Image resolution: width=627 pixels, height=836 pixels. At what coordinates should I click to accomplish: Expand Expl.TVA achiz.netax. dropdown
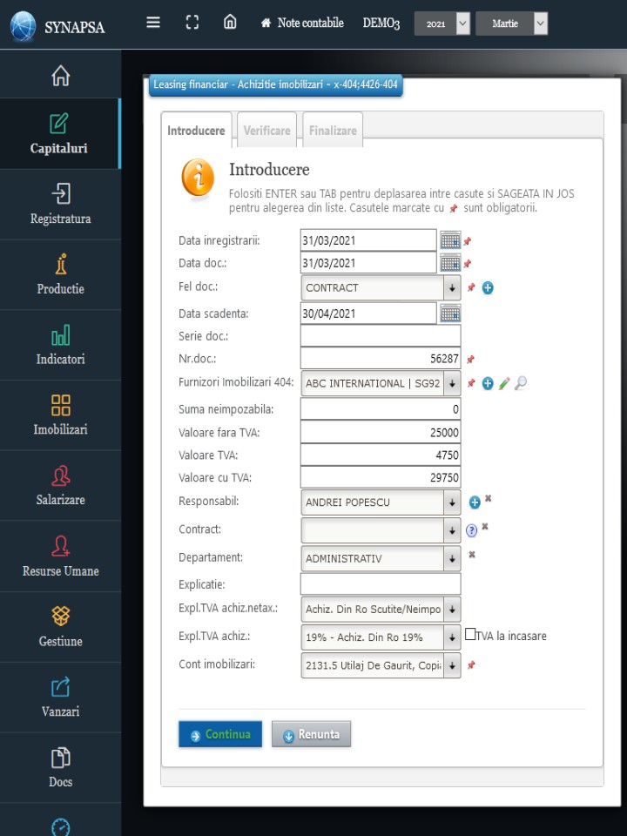pos(381,610)
